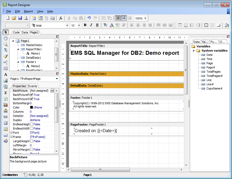Open the Report menu

point(28,11)
